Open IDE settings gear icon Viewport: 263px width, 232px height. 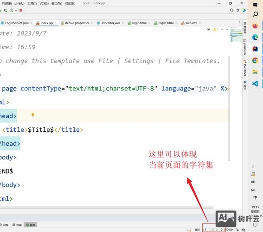(x=238, y=10)
